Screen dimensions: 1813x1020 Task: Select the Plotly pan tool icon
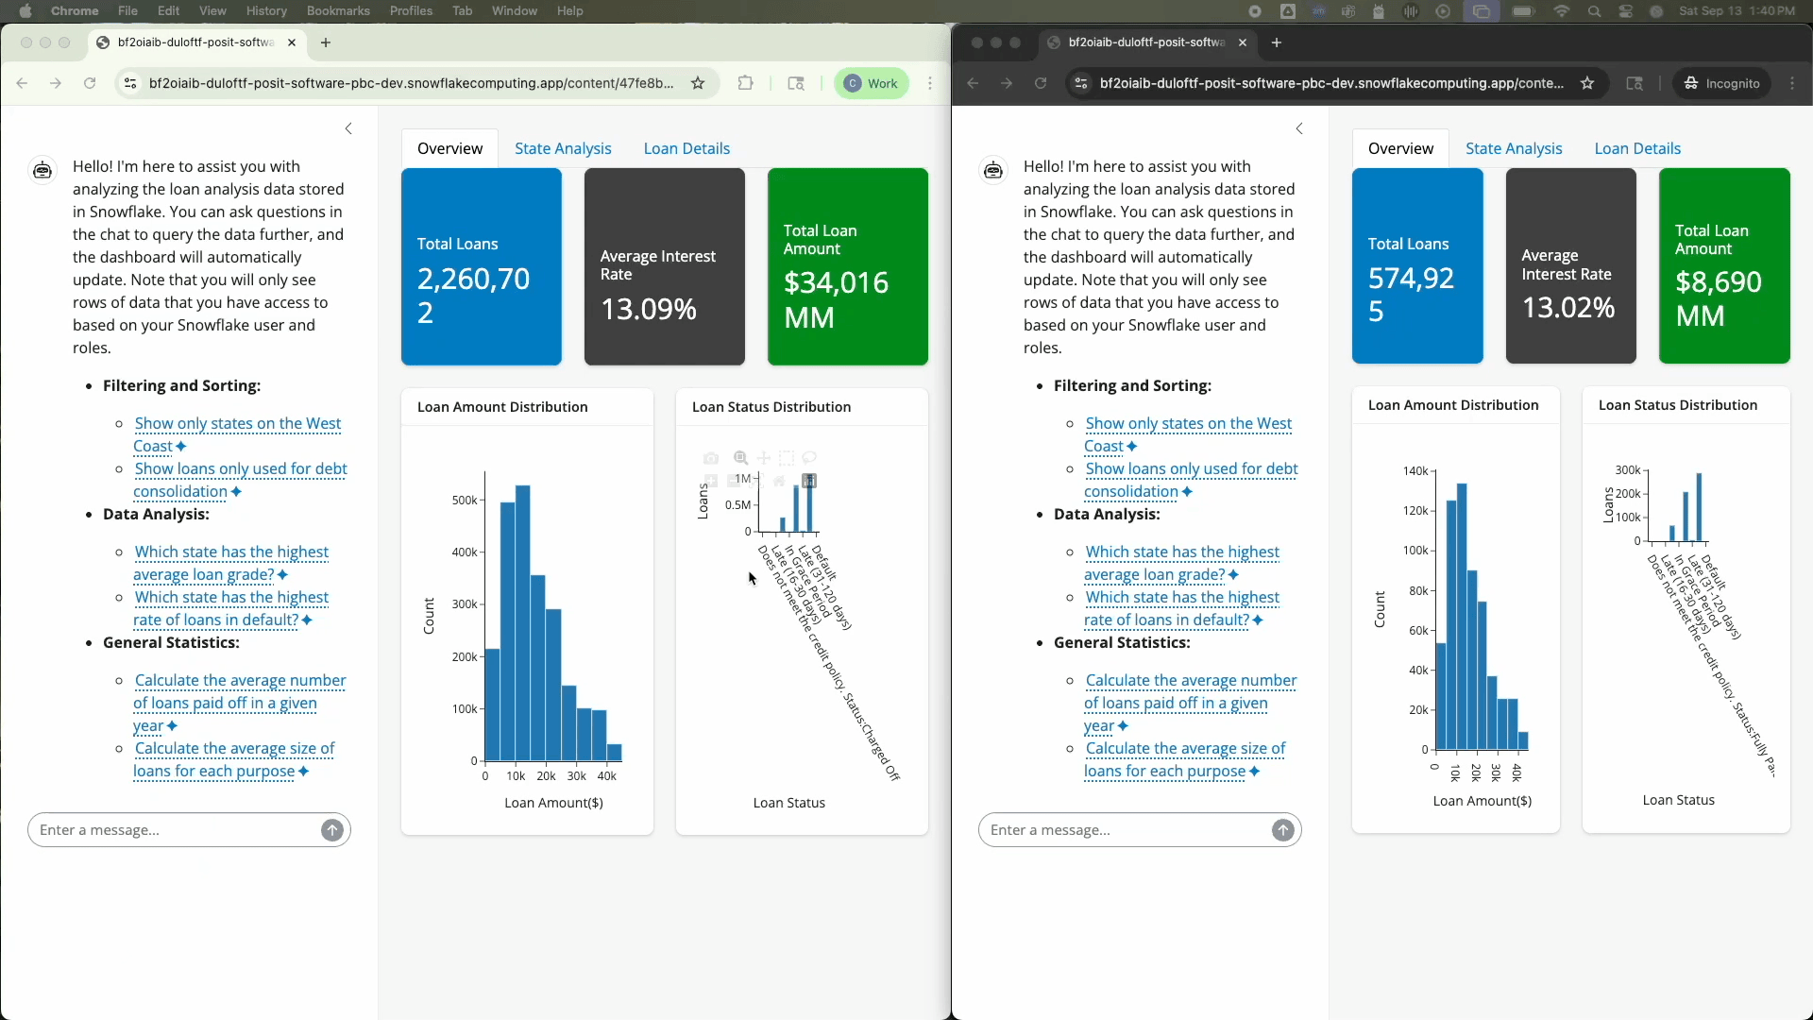pos(764,458)
